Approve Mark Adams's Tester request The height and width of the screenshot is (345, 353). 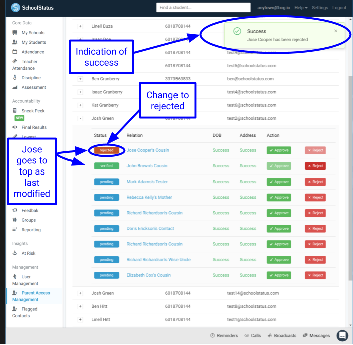[x=279, y=182]
